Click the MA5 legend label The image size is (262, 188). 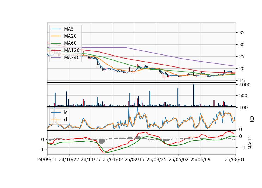pyautogui.click(x=69, y=29)
